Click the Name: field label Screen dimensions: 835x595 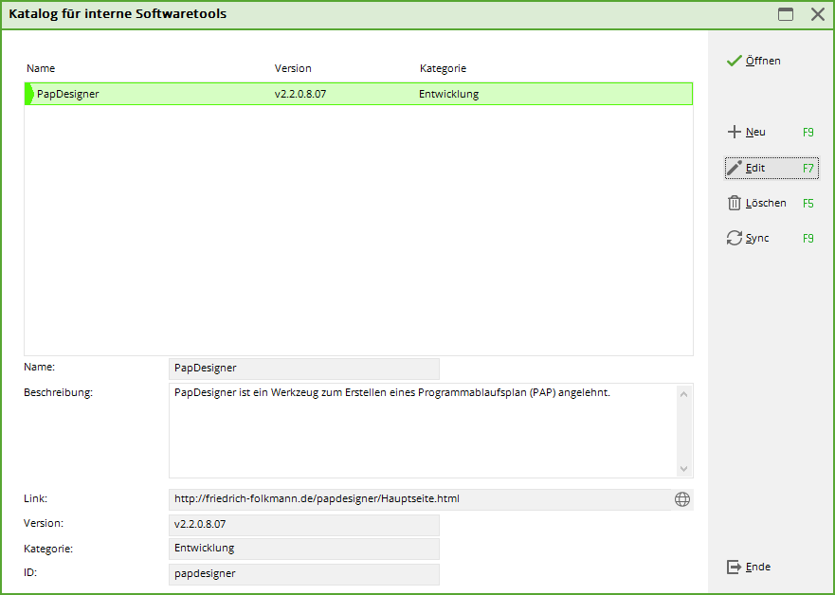pos(40,367)
